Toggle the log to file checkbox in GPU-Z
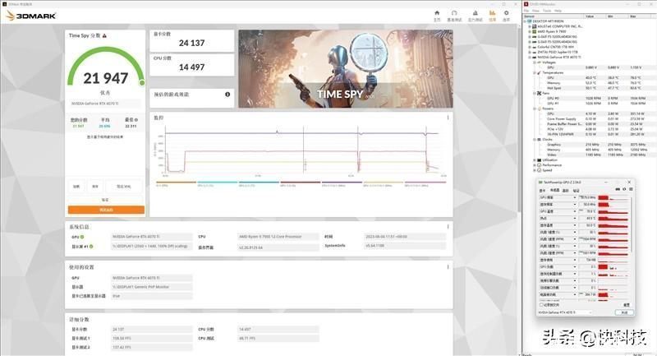This screenshot has height=356, width=657. (541, 305)
